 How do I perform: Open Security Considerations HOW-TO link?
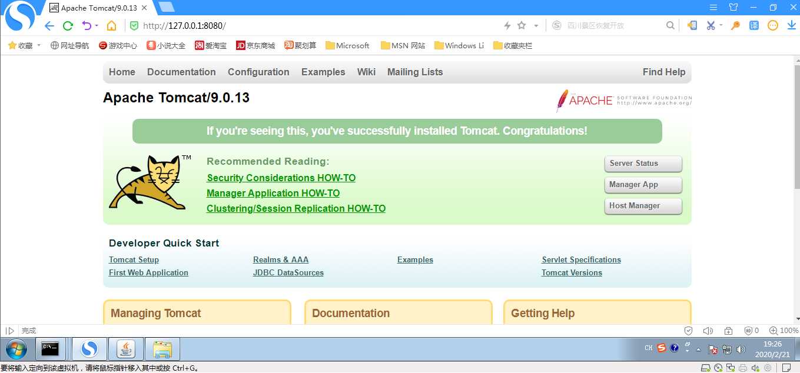pos(281,178)
